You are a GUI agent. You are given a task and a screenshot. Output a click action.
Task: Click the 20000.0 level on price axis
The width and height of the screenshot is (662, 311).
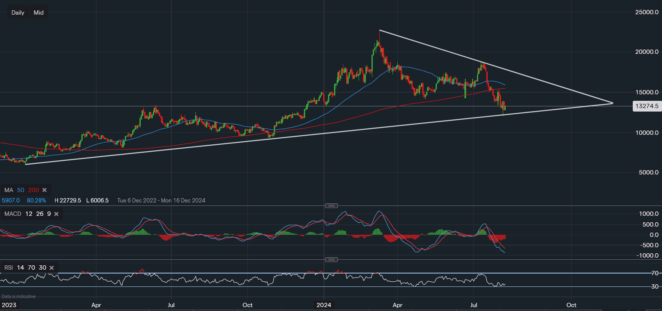point(647,52)
